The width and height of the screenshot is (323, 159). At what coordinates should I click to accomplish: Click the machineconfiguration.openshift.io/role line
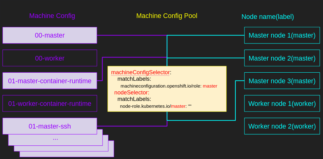tap(169, 86)
